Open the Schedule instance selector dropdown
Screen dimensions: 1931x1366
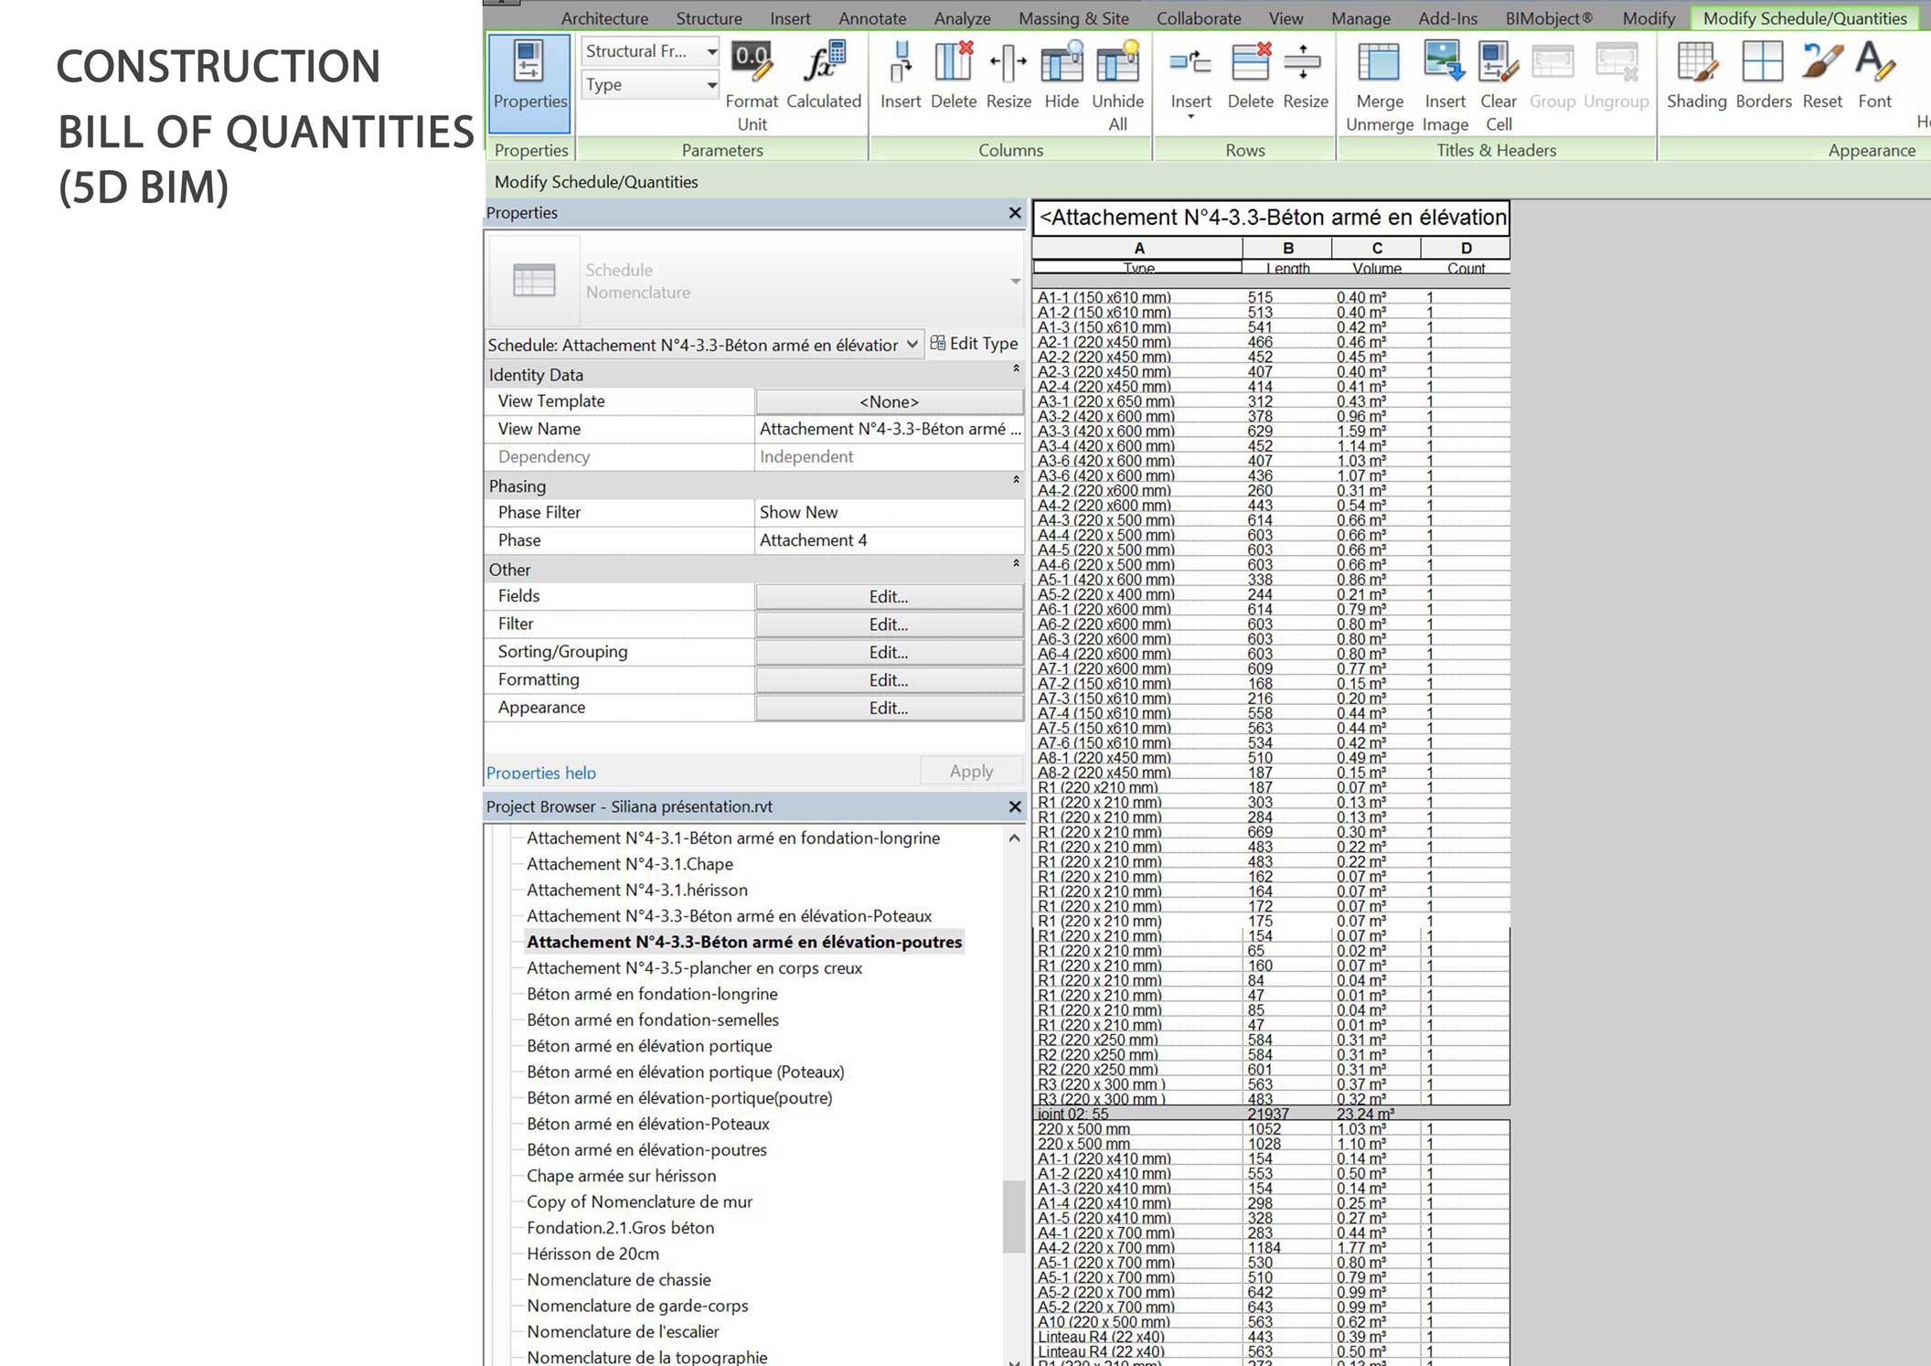(x=703, y=345)
